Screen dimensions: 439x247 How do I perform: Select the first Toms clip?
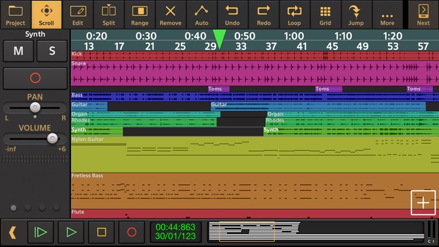click(x=219, y=89)
